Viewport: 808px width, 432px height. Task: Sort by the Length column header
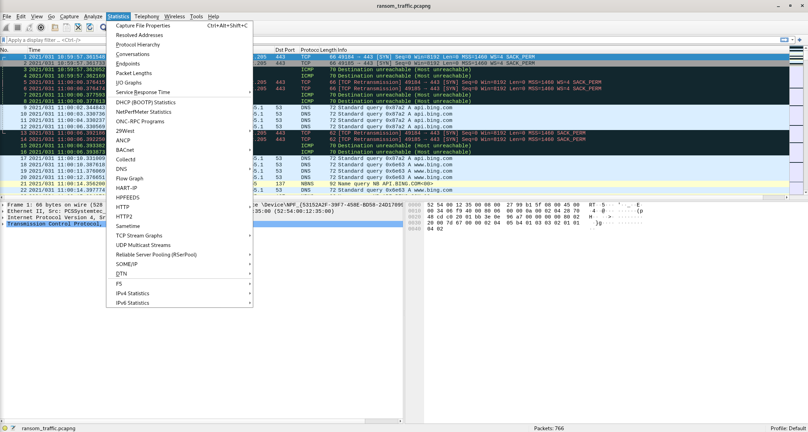tap(328, 50)
